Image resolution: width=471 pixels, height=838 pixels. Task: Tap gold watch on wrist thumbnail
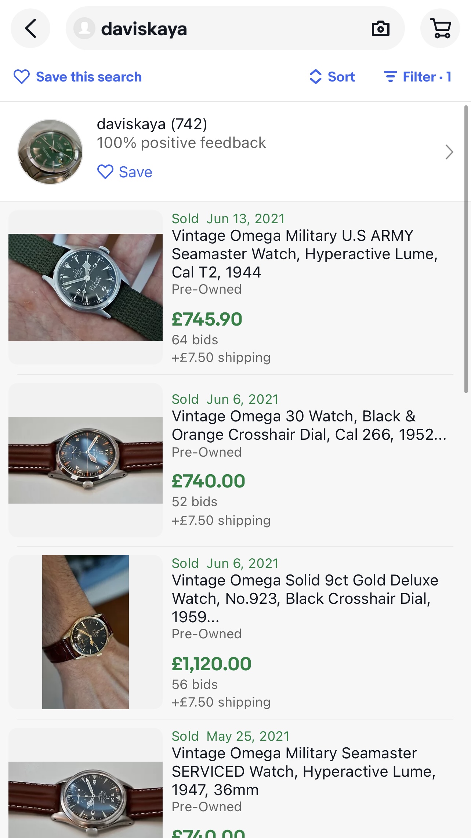(x=85, y=632)
